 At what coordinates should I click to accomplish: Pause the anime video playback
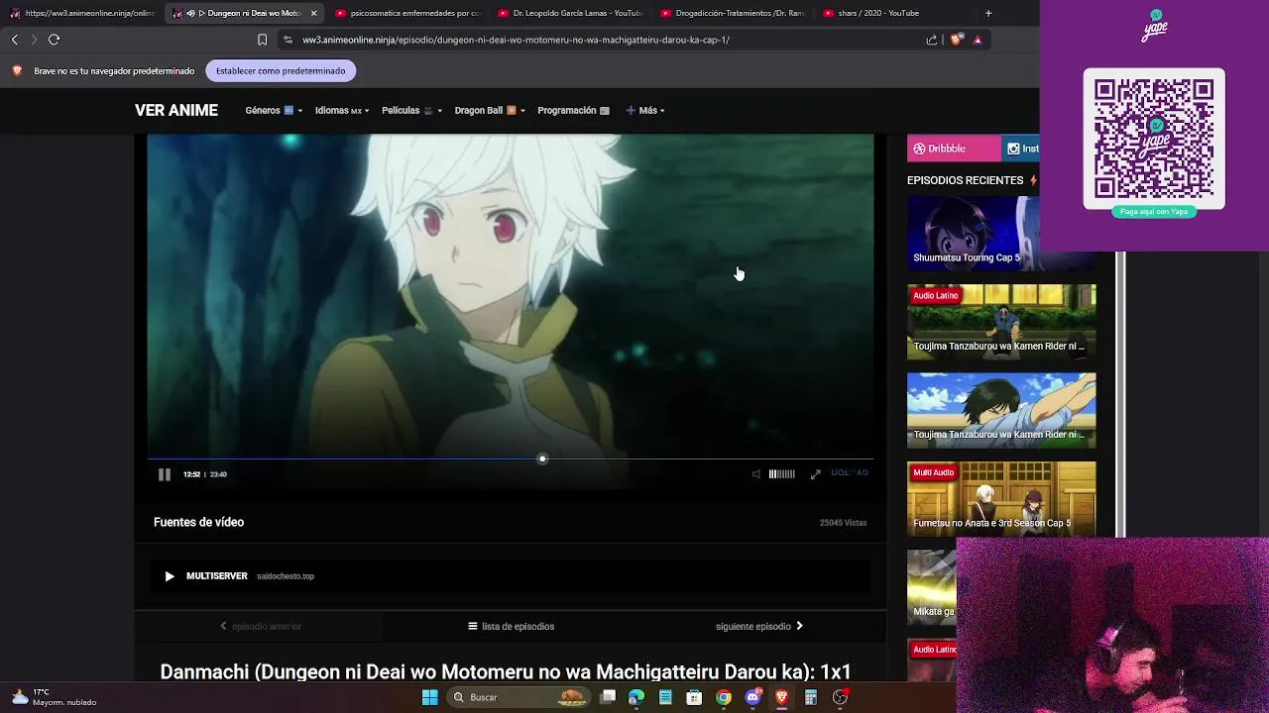(165, 474)
